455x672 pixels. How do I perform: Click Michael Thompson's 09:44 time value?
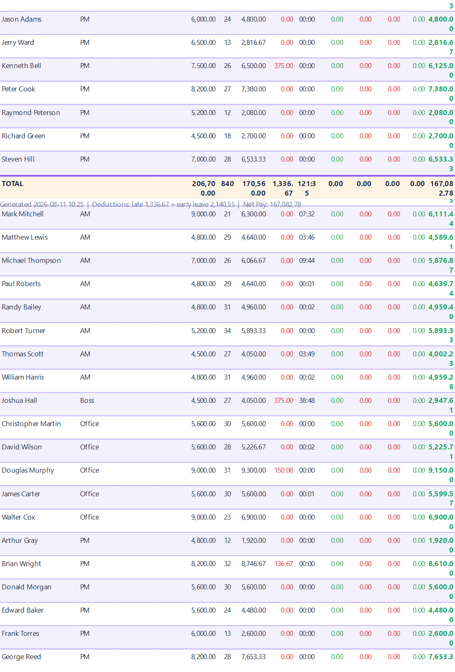coord(307,260)
